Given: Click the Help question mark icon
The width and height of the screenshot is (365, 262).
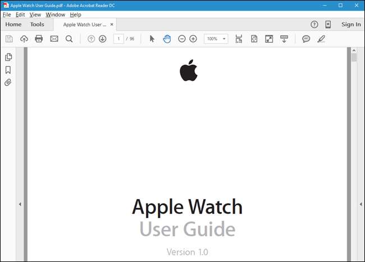Looking at the screenshot, I should [x=314, y=24].
